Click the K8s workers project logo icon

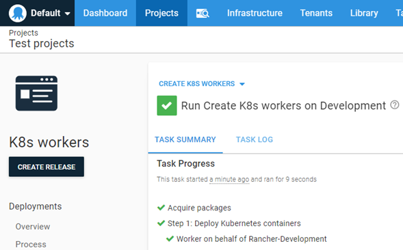click(36, 93)
